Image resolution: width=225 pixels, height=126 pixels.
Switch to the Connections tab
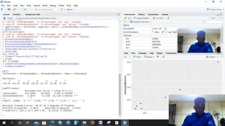[x=153, y=14]
